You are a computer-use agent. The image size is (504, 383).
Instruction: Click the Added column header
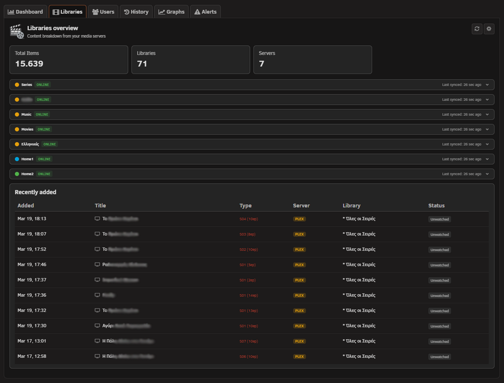(26, 206)
